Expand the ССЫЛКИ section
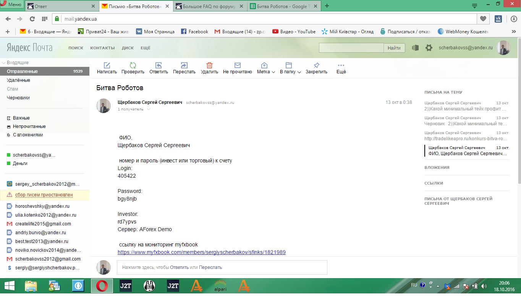 [434, 183]
